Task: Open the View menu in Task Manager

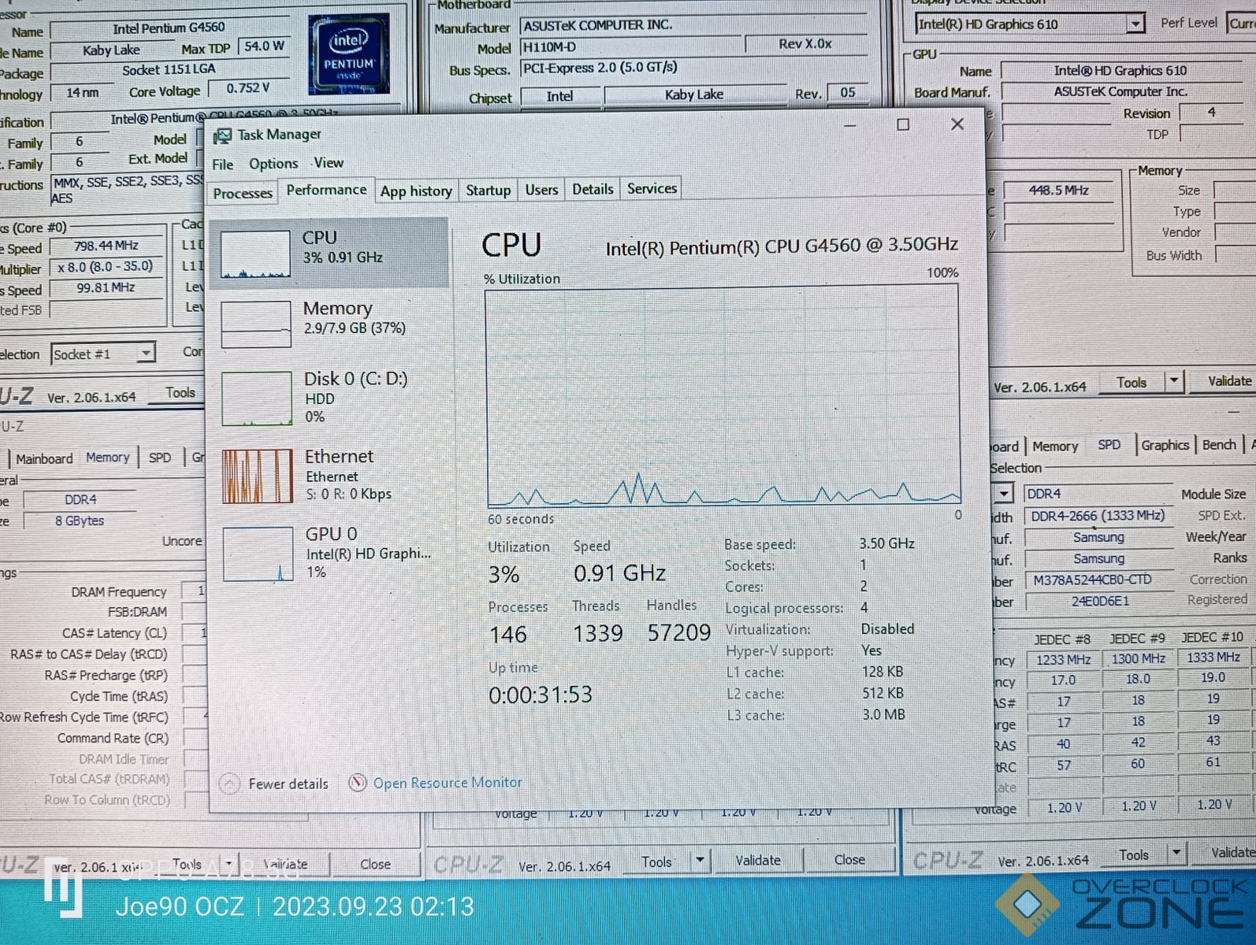Action: click(329, 163)
